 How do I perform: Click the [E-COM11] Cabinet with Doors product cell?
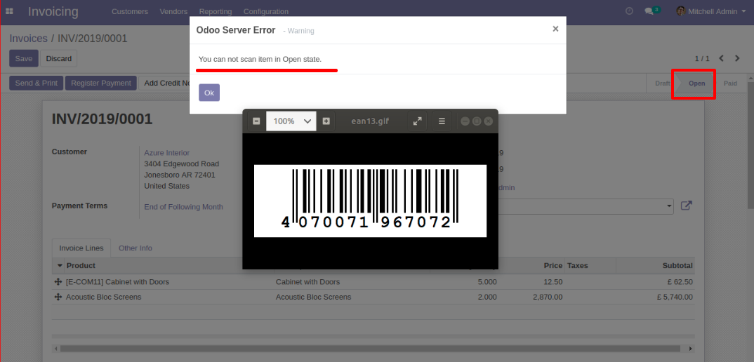click(117, 282)
